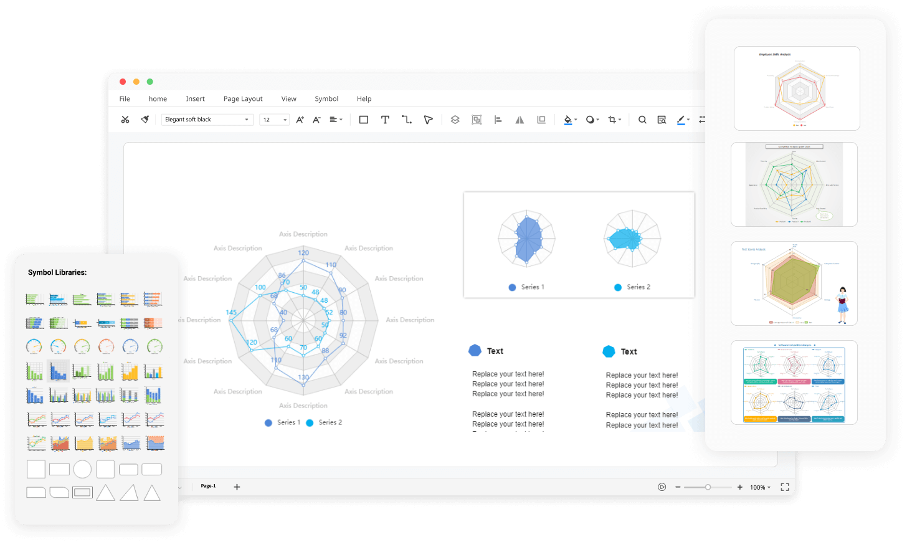Click the magnifier Search icon
This screenshot has height=542, width=907.
point(642,120)
